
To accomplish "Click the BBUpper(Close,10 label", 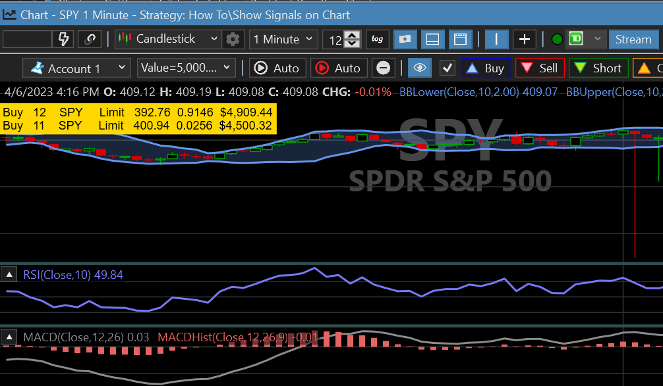I will point(614,92).
